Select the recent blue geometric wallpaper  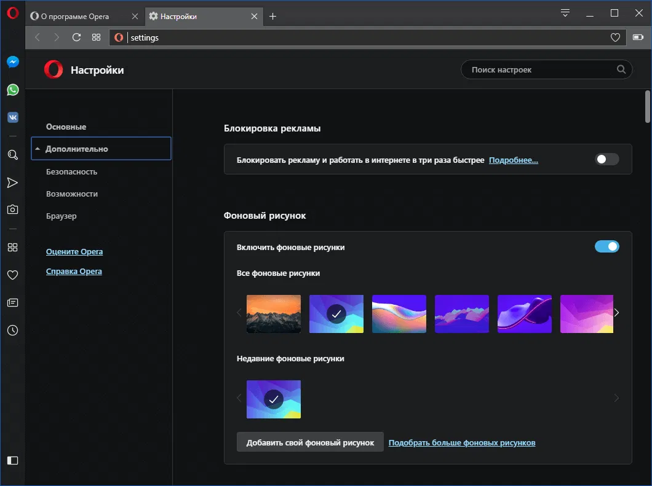point(274,399)
